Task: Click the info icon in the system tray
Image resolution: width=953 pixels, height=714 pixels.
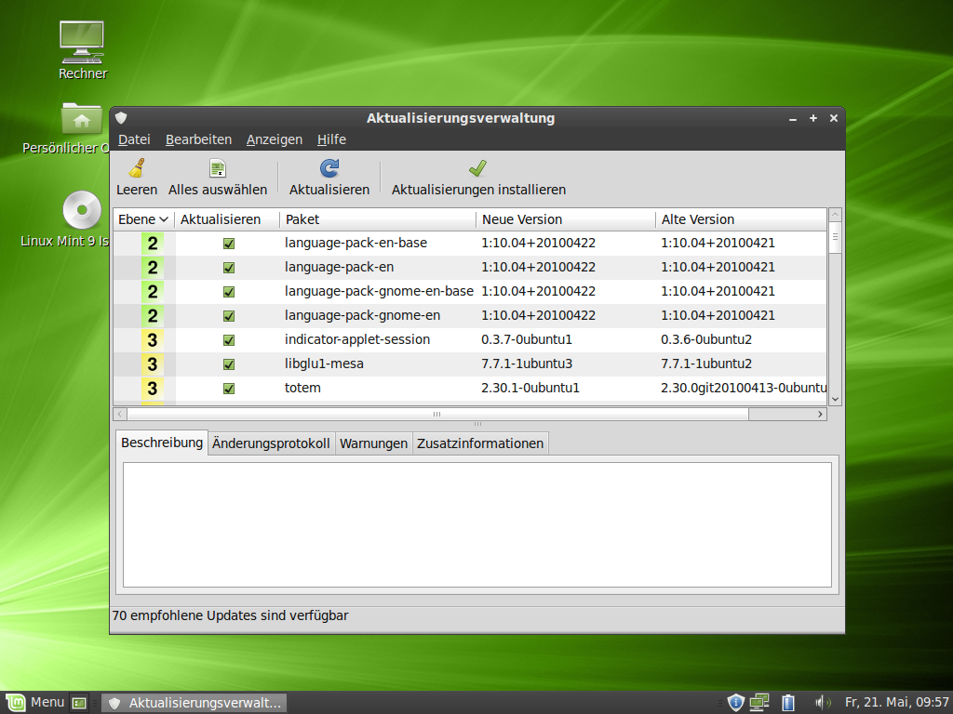Action: (735, 702)
